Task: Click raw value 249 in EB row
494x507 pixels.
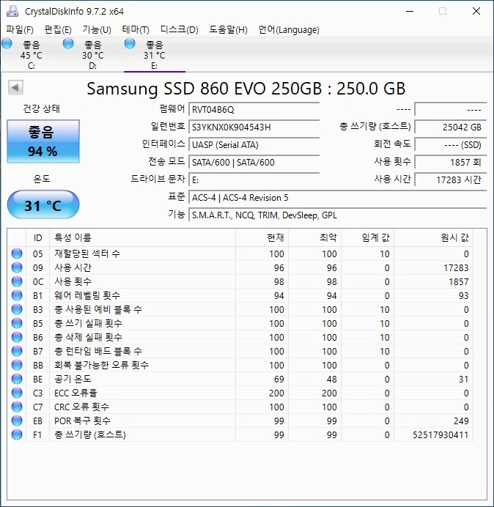Action: [461, 421]
